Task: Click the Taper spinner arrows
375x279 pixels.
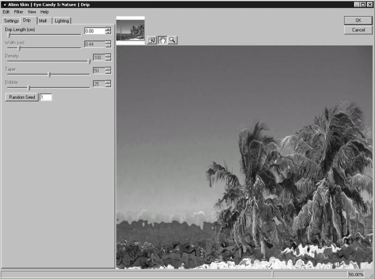Action: tap(108, 70)
